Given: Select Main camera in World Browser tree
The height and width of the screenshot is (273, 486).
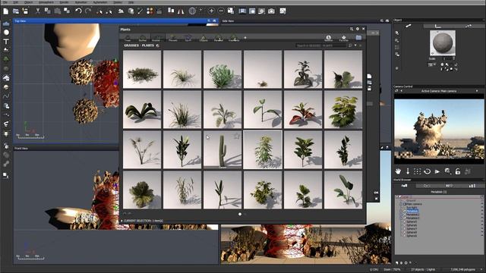Looking at the screenshot, I should click(x=414, y=204).
